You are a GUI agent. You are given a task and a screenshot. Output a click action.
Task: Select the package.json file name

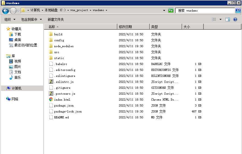point(64,105)
